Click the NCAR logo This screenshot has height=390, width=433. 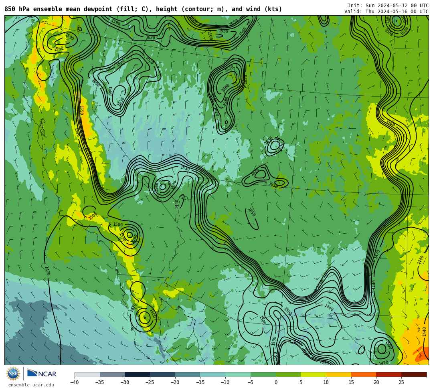point(42,374)
